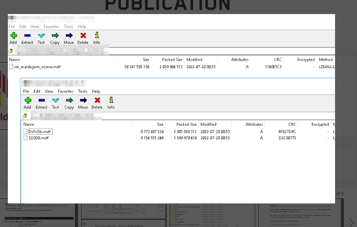
Task: Click size value 30 341 595 136
Action: click(137, 67)
